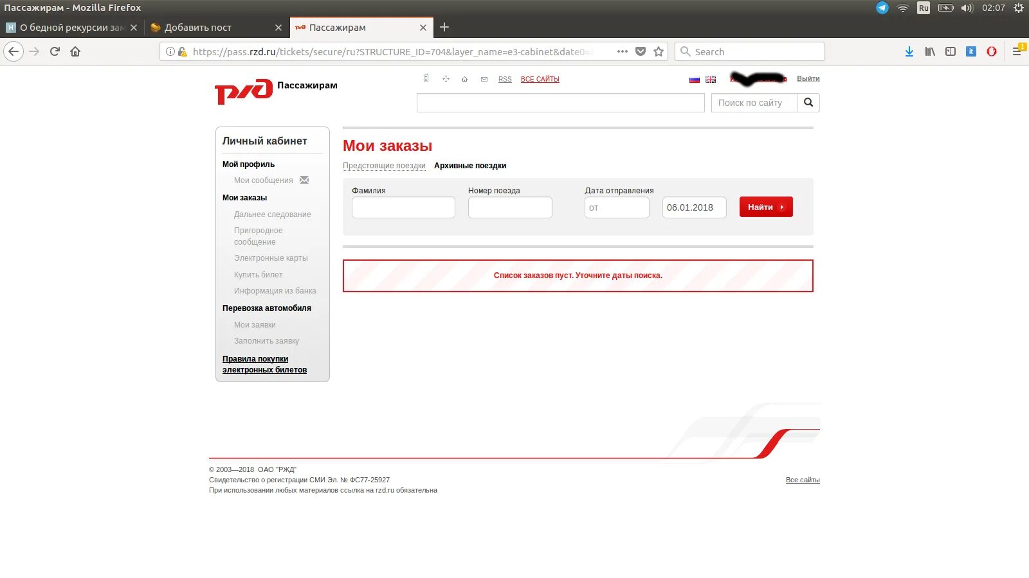The height and width of the screenshot is (578, 1029).
Task: Bookmark this page with the star
Action: tap(659, 51)
